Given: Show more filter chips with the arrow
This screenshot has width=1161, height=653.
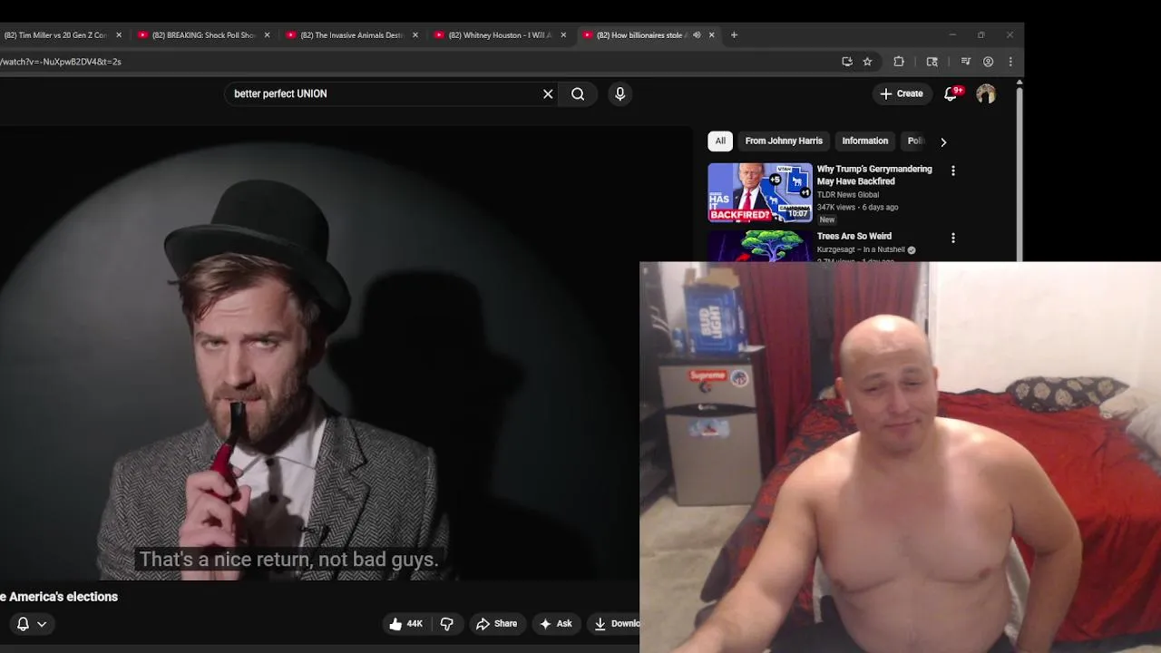Looking at the screenshot, I should [x=943, y=141].
